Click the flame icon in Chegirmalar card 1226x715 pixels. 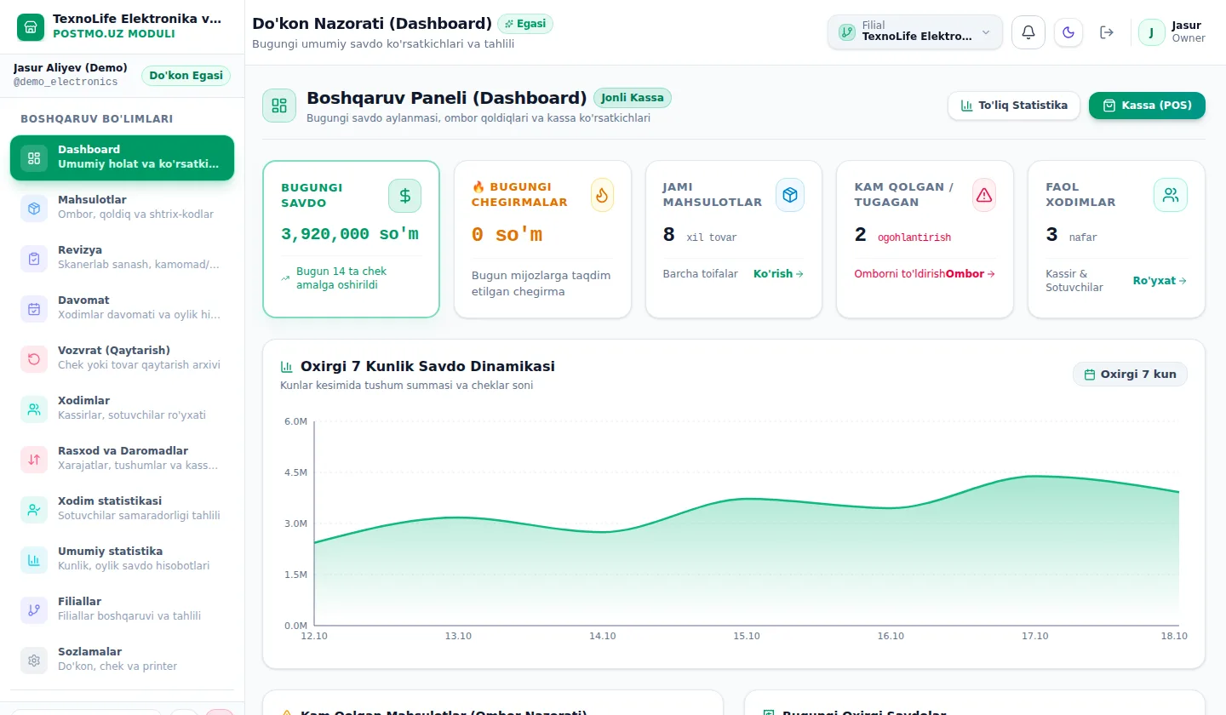click(x=602, y=196)
